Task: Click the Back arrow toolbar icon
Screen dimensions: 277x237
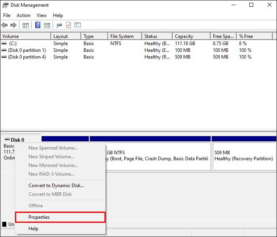Action: [x=5, y=25]
